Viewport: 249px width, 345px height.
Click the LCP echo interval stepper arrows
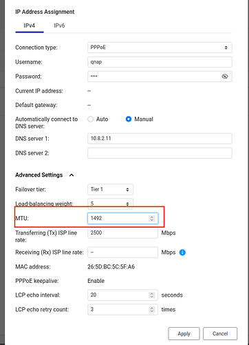151,295
